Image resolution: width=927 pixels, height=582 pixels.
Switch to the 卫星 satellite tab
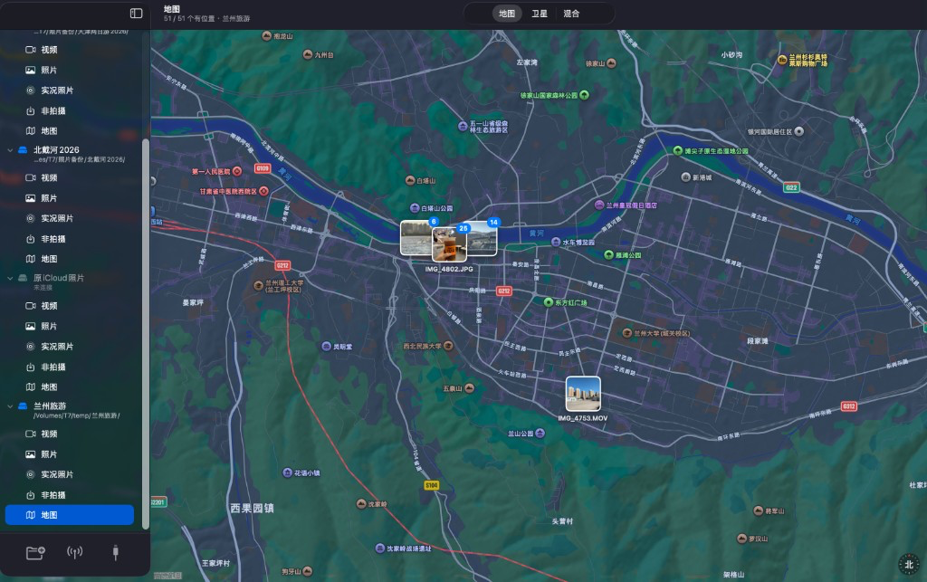(540, 14)
